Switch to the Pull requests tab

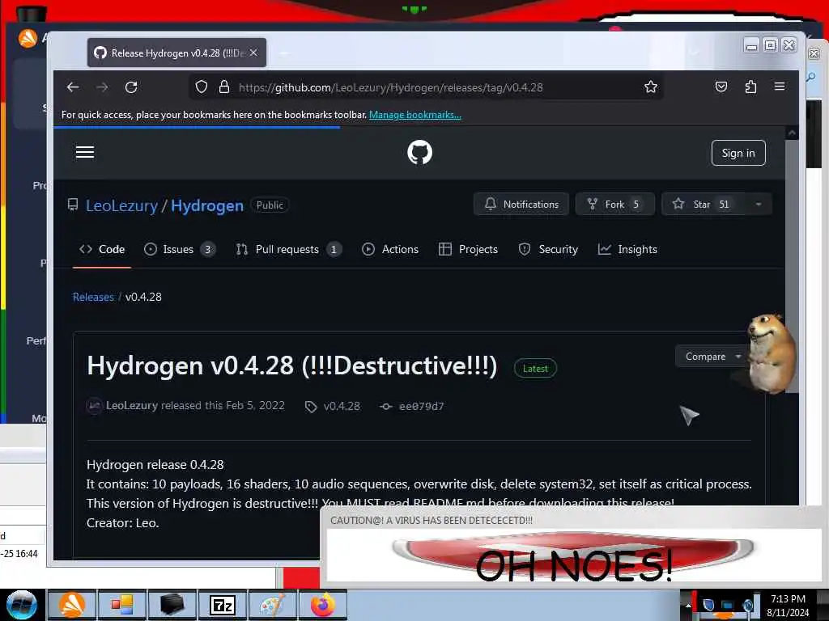tap(288, 249)
